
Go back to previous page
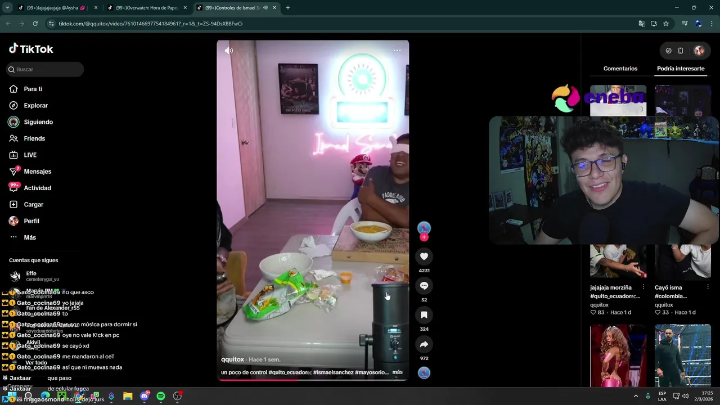[x=8, y=24]
